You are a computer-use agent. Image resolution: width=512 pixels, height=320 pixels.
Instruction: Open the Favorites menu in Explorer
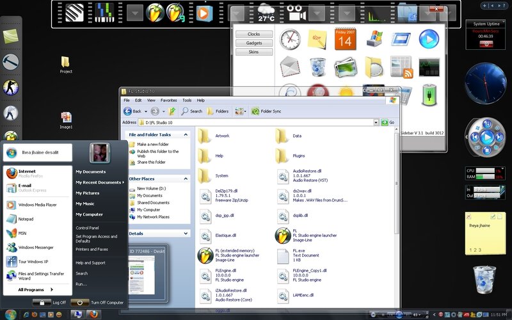point(168,100)
